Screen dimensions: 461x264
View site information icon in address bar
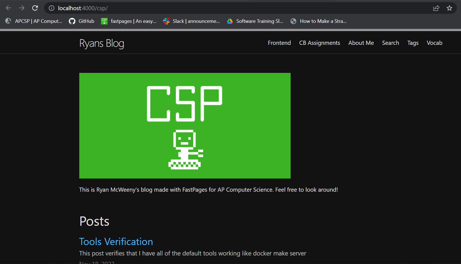click(51, 8)
